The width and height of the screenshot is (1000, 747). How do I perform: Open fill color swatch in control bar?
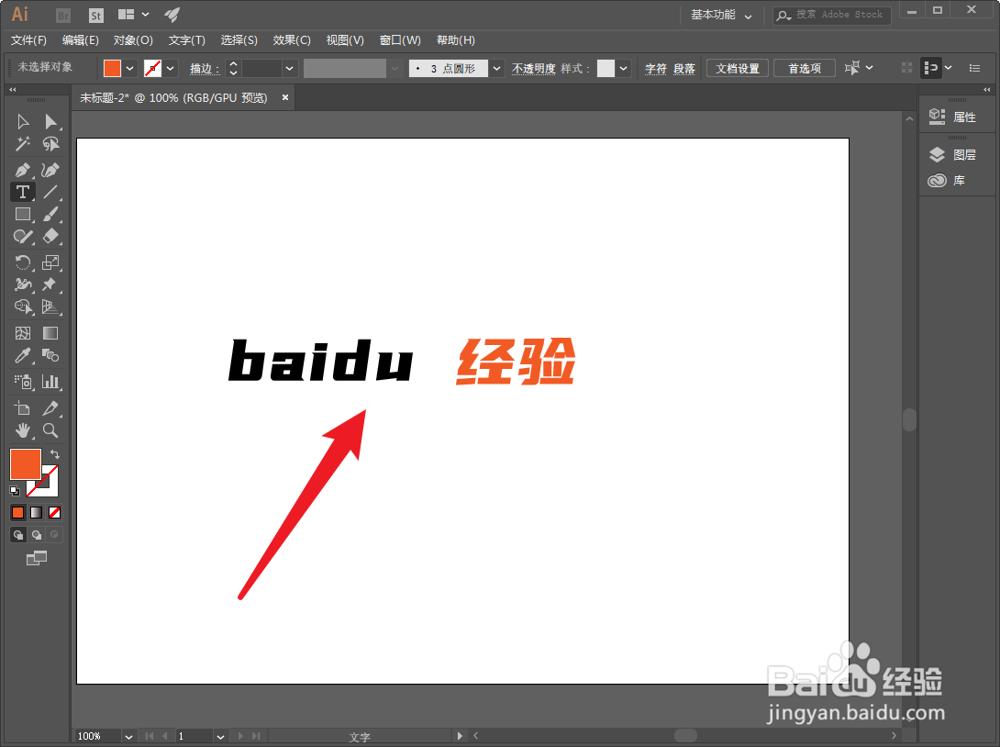click(x=112, y=68)
